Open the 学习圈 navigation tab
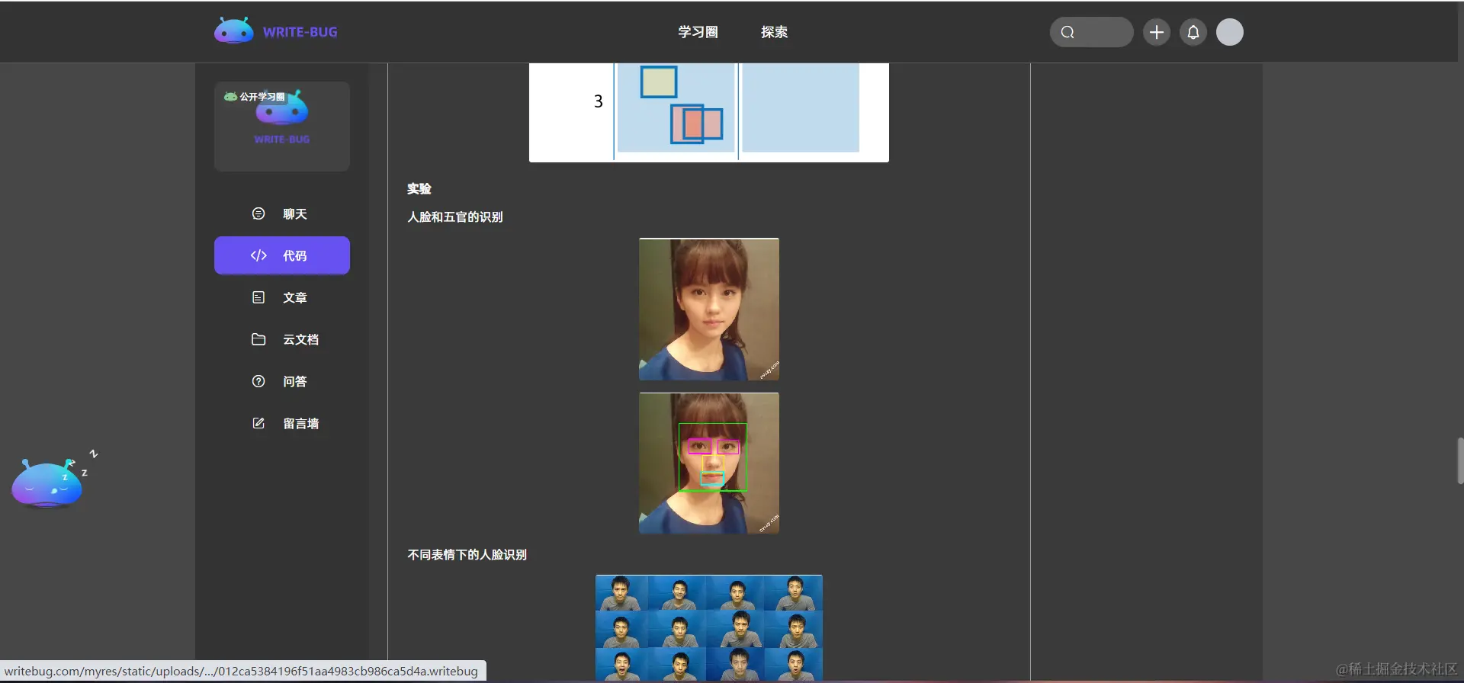The height and width of the screenshot is (683, 1464). pyautogui.click(x=698, y=32)
